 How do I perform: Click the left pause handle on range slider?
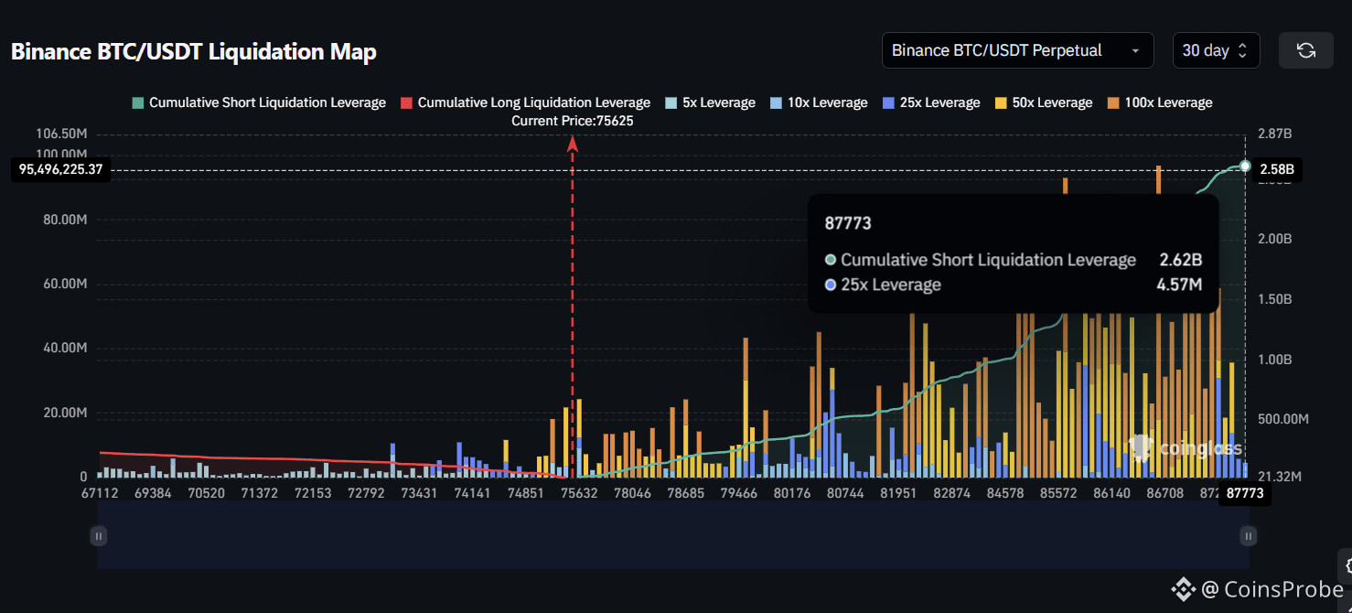tap(98, 535)
